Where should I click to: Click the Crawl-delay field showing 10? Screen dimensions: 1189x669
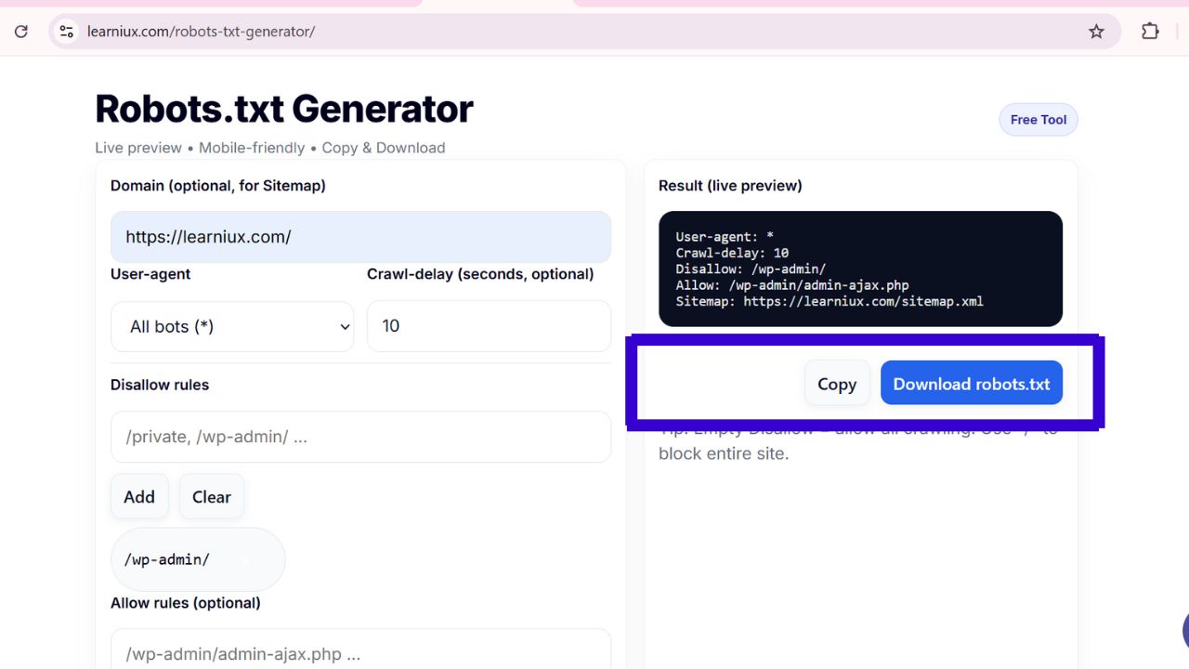pos(489,326)
